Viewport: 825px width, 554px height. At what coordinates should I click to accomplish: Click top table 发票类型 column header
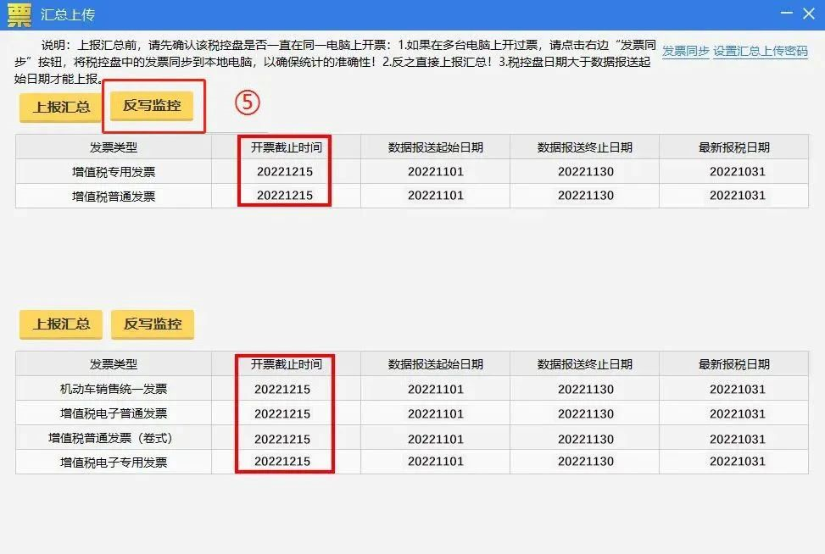[x=114, y=147]
